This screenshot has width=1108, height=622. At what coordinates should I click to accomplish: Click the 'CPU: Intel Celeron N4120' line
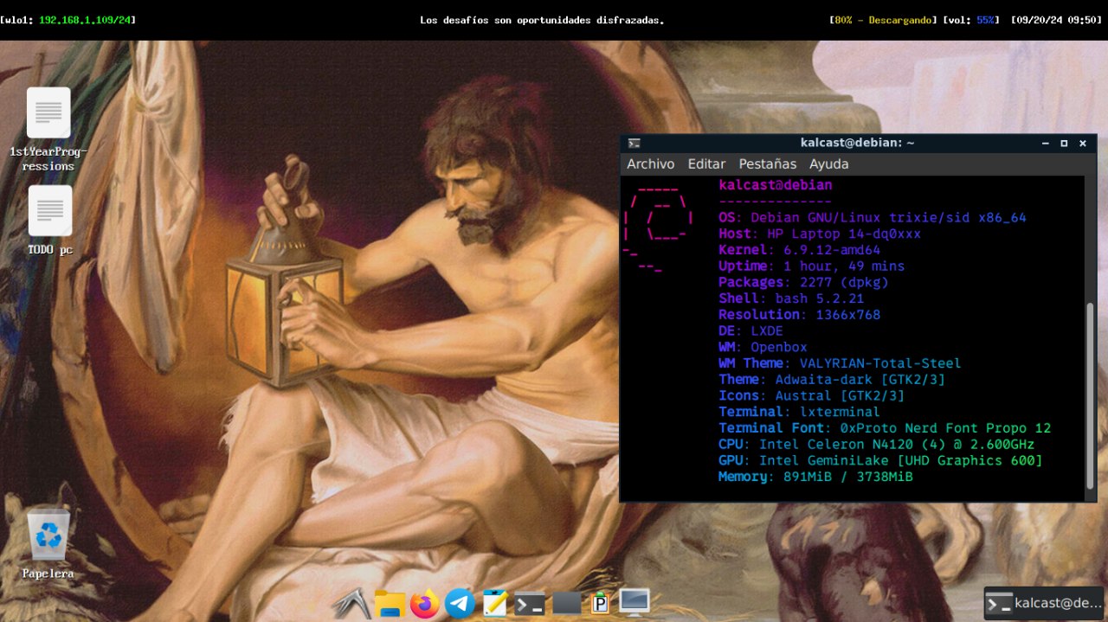point(876,444)
